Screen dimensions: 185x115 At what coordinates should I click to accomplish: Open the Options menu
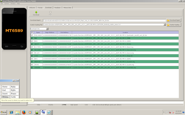tap(7, 4)
